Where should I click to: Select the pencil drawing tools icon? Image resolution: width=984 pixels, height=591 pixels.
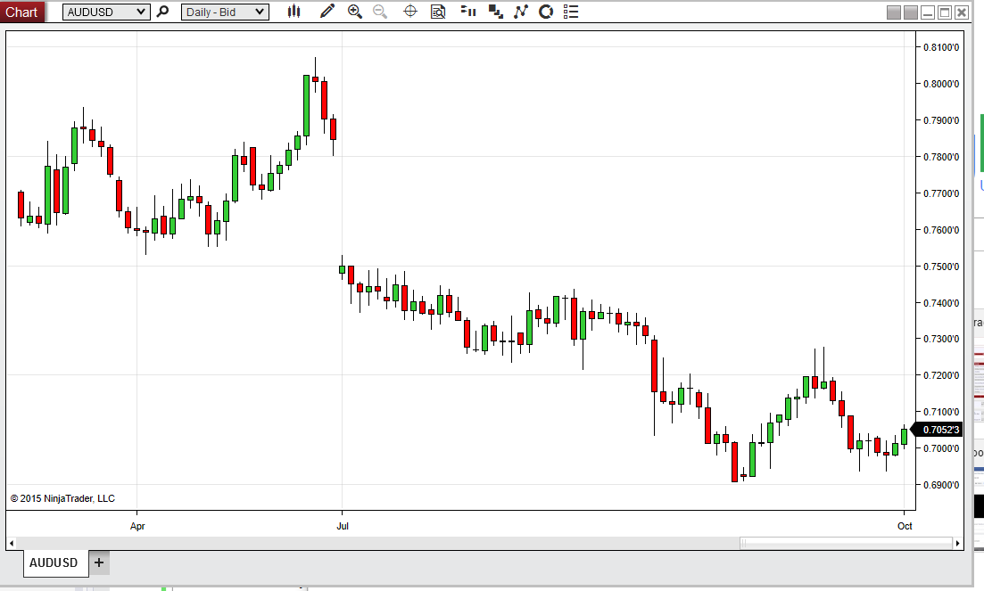(327, 12)
